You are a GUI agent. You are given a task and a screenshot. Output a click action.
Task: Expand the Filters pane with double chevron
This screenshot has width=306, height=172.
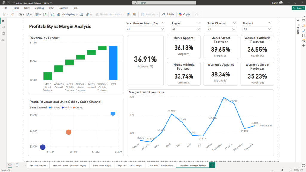click(298, 20)
